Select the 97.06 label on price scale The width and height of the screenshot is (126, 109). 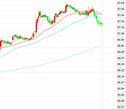tap(121, 33)
